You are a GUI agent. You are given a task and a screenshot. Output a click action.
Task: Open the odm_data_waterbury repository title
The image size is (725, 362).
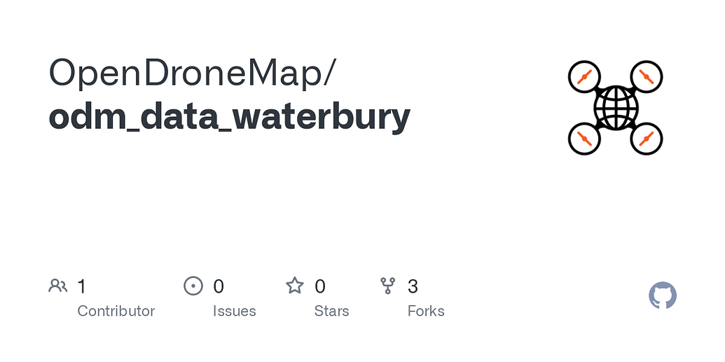click(x=229, y=116)
